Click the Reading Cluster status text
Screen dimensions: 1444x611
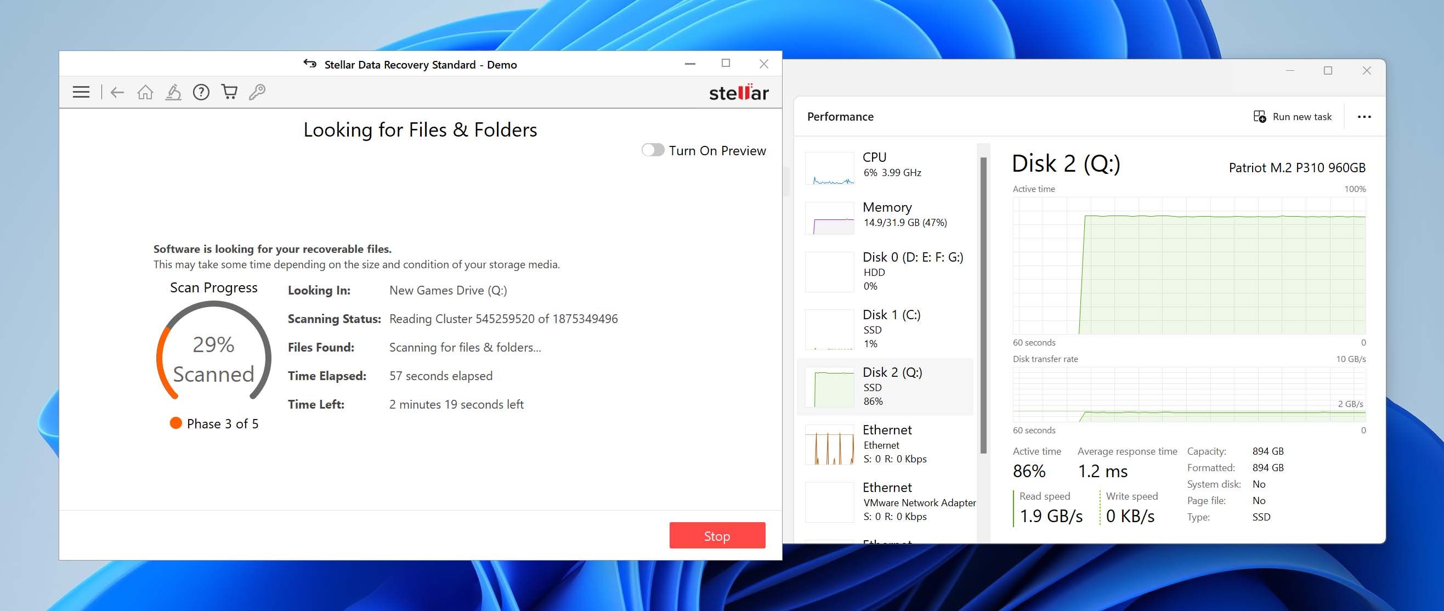[x=503, y=319]
